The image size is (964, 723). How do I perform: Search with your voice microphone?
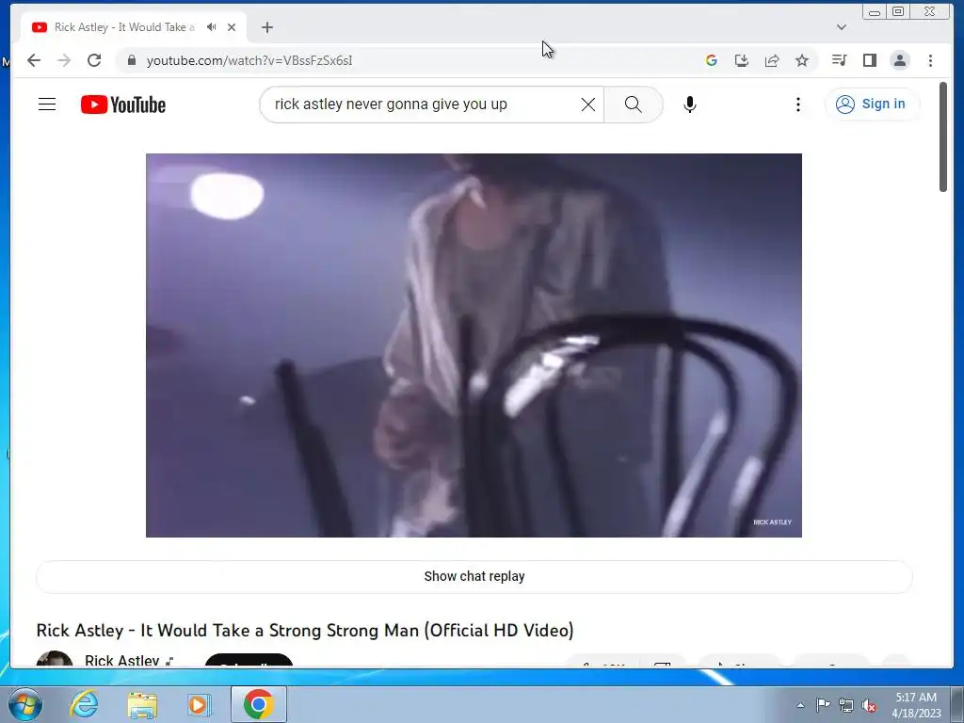(690, 104)
